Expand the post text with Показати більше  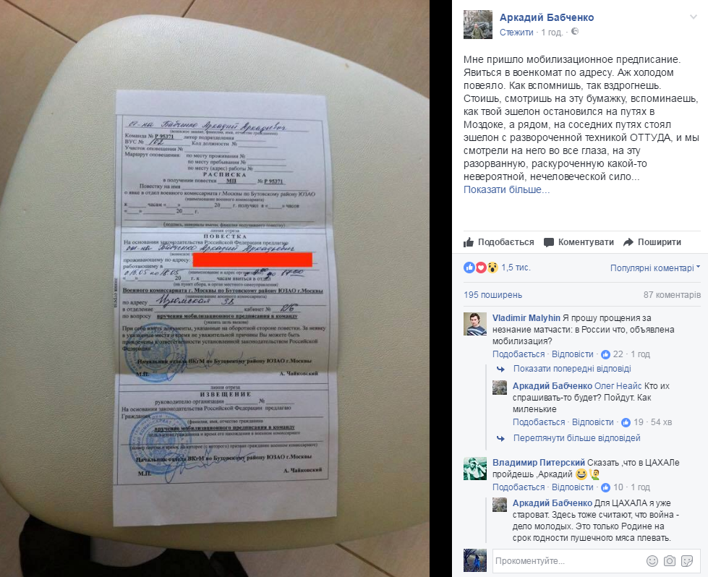[507, 189]
